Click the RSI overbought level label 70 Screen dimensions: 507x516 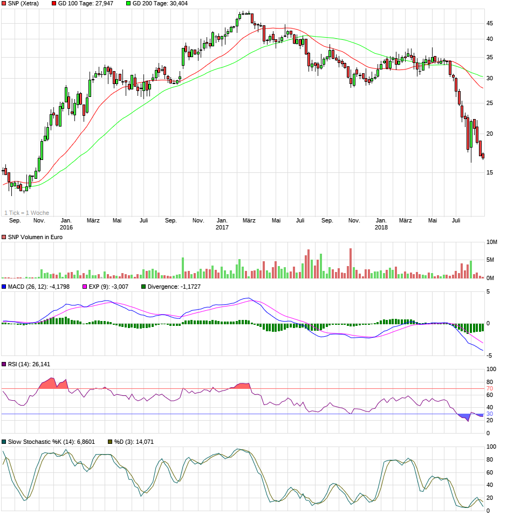[490, 389]
